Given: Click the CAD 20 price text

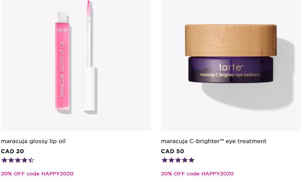Looking at the screenshot, I should click(x=12, y=151).
